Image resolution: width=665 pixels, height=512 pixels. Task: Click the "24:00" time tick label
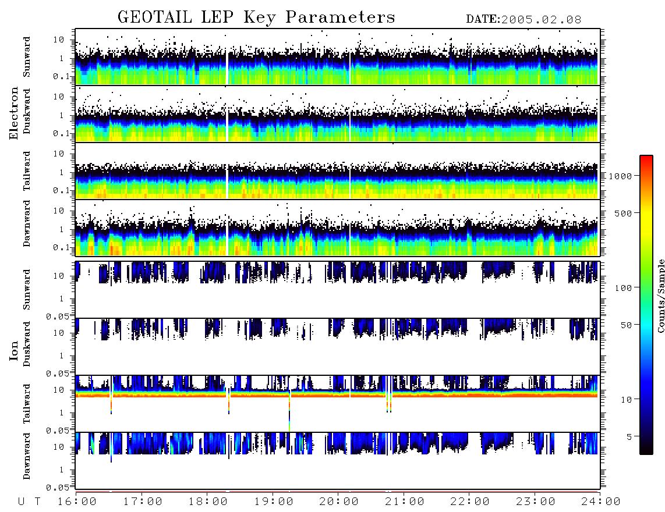pyautogui.click(x=602, y=502)
